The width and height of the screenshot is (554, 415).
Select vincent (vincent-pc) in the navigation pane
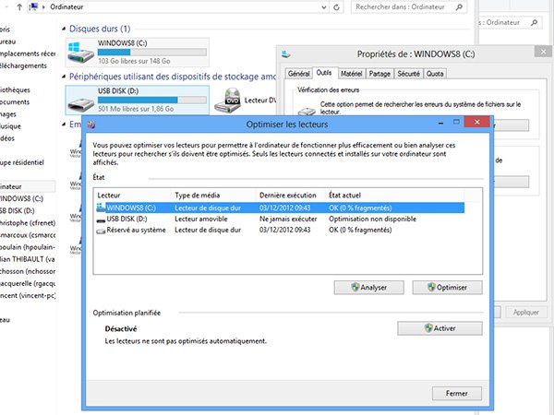28,296
